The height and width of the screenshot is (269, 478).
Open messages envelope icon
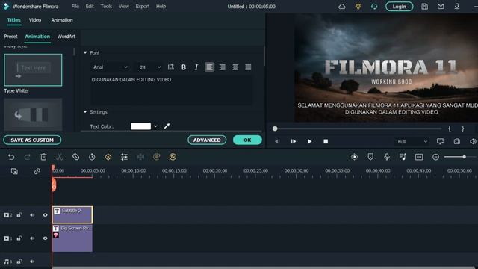[441, 7]
